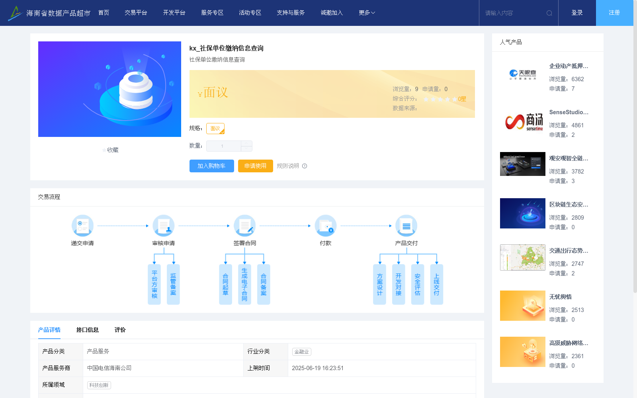Click the 平台方审核 flow box

154,285
